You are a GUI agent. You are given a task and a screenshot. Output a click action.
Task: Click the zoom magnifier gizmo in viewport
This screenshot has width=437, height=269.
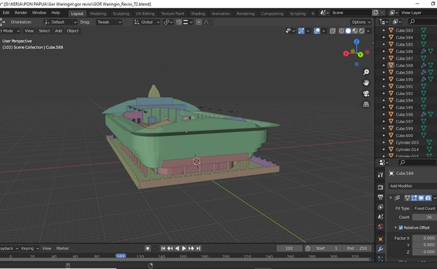point(366,72)
